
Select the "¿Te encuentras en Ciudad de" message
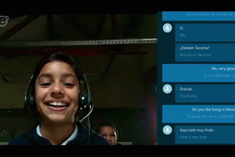210,14
